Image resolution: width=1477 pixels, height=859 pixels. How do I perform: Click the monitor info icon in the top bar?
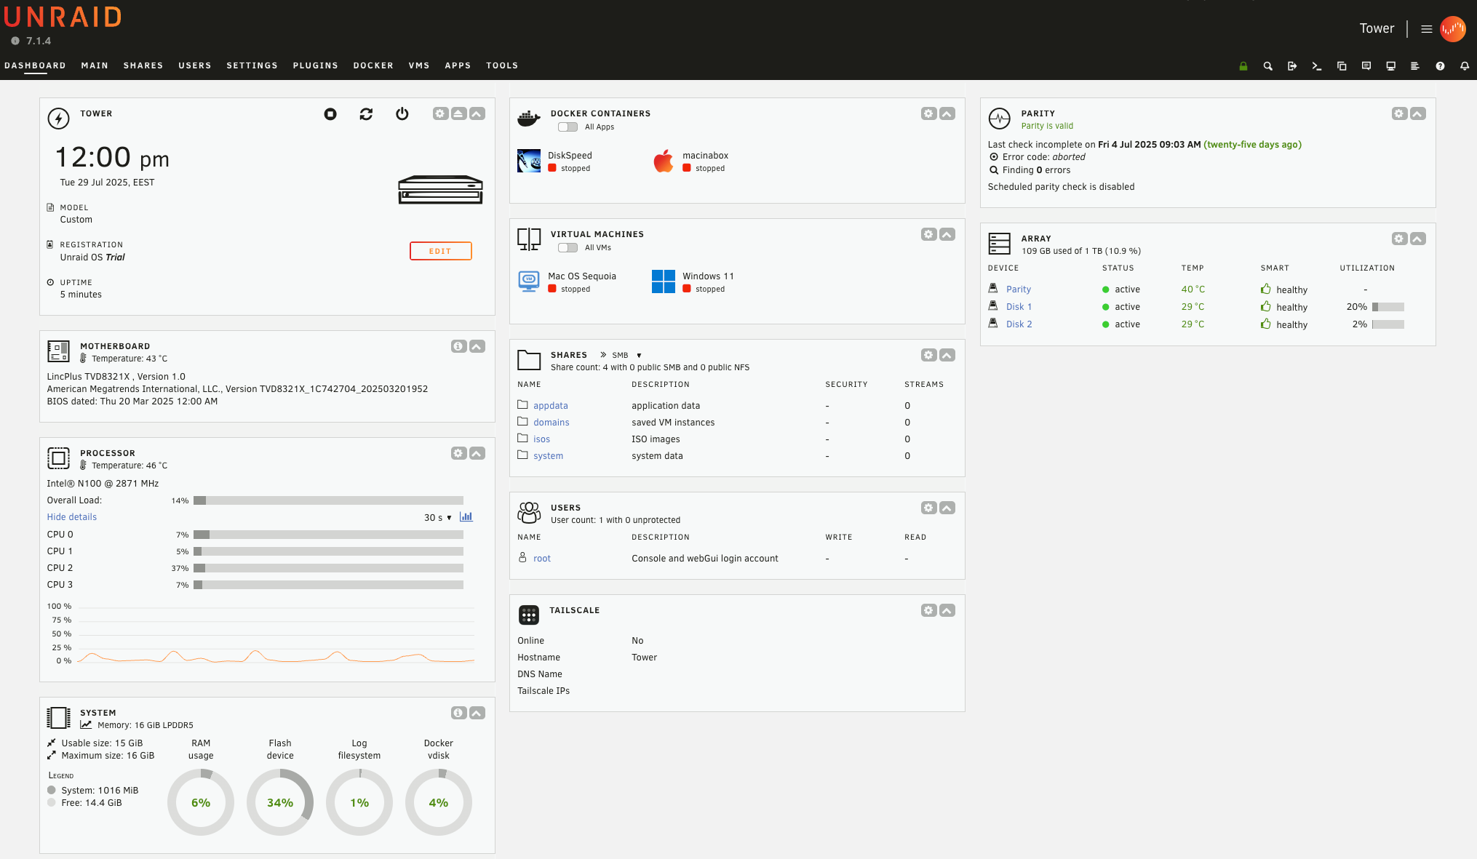pyautogui.click(x=1390, y=66)
